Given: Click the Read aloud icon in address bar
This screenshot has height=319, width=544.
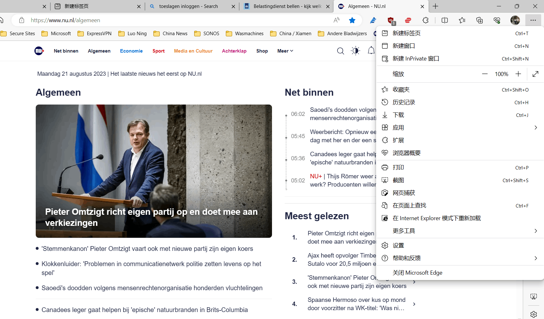Looking at the screenshot, I should (x=337, y=20).
